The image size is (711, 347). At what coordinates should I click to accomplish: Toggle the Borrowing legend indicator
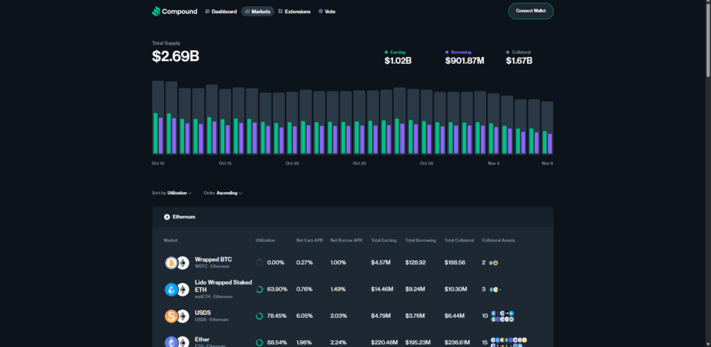pyautogui.click(x=448, y=52)
